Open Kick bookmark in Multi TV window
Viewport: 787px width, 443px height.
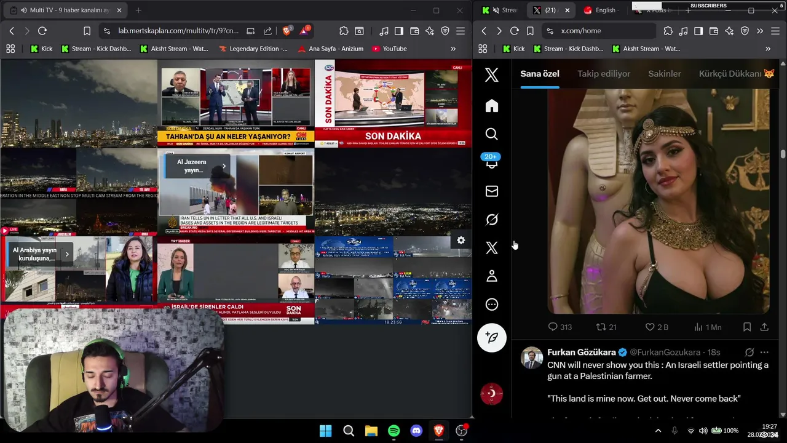click(42, 49)
